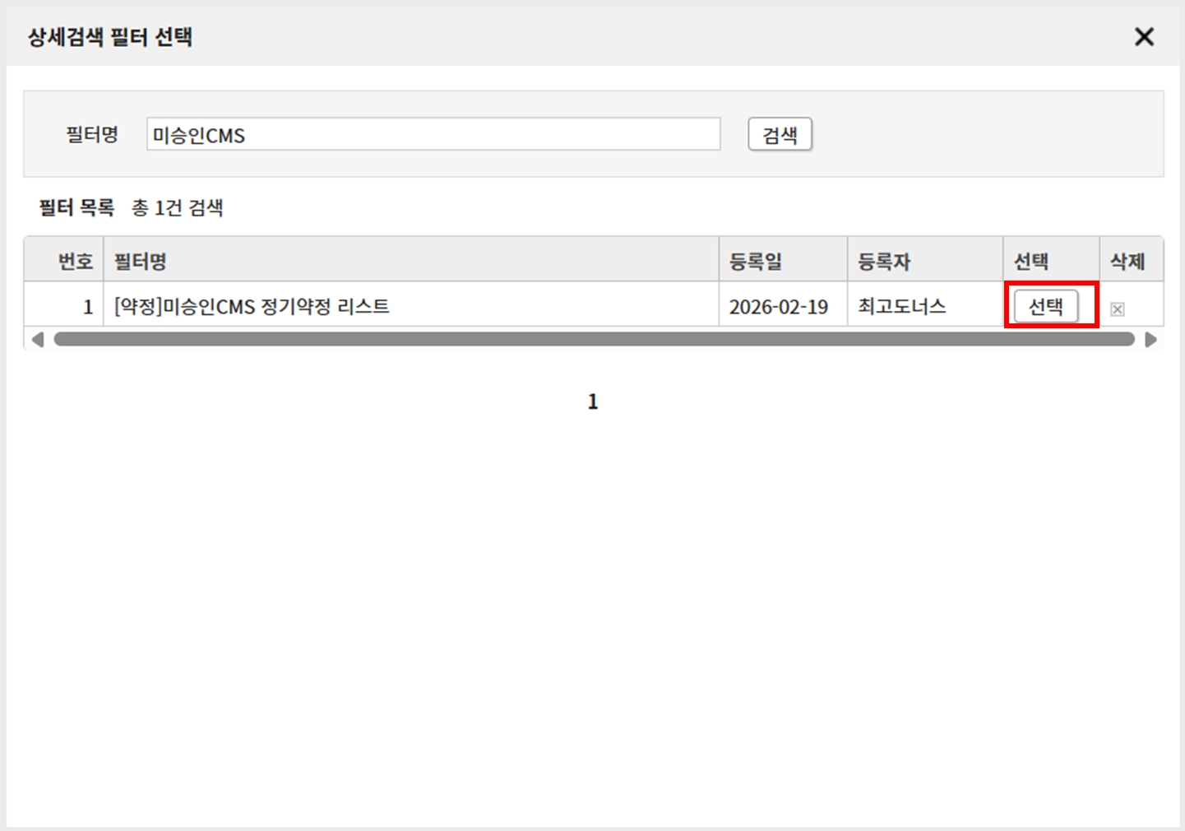1185x831 pixels.
Task: Click the 등록자 column header
Action: 884,262
